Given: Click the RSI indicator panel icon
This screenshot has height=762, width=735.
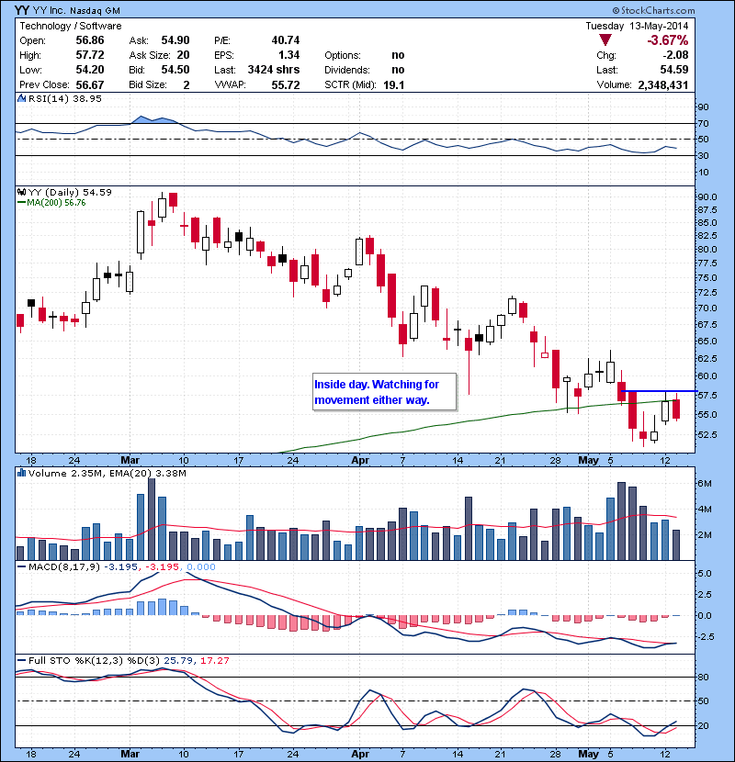Looking at the screenshot, I should click(21, 98).
